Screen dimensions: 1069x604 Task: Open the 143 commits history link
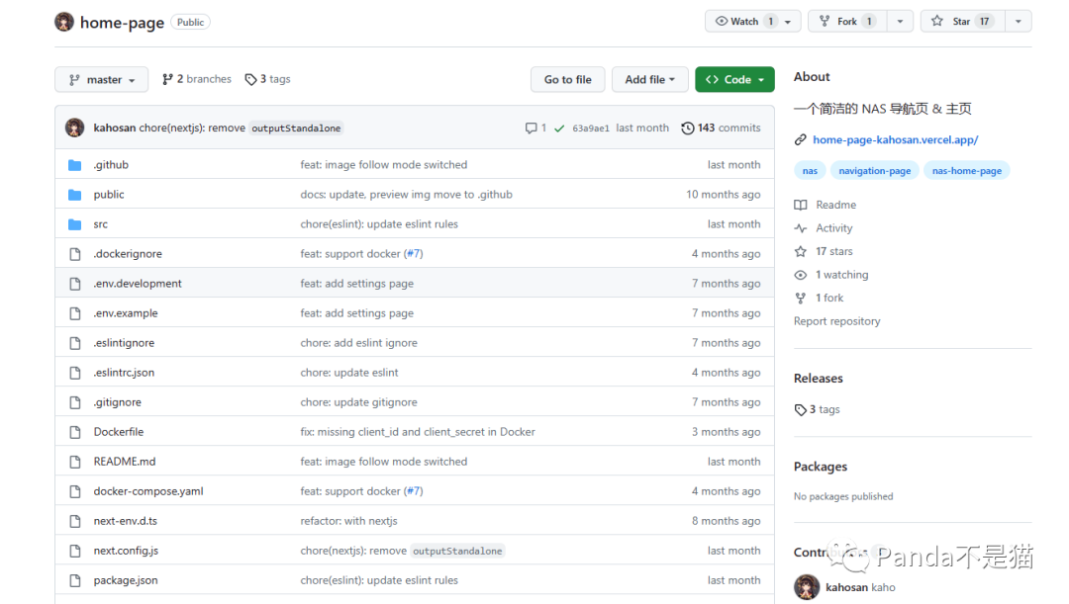(x=722, y=129)
